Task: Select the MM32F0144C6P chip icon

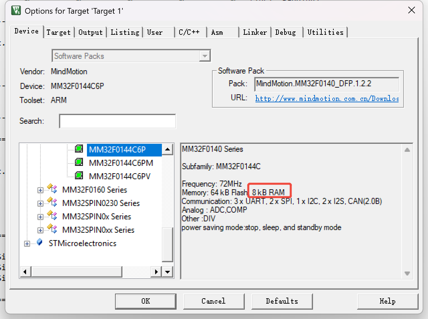Action: pyautogui.click(x=79, y=148)
